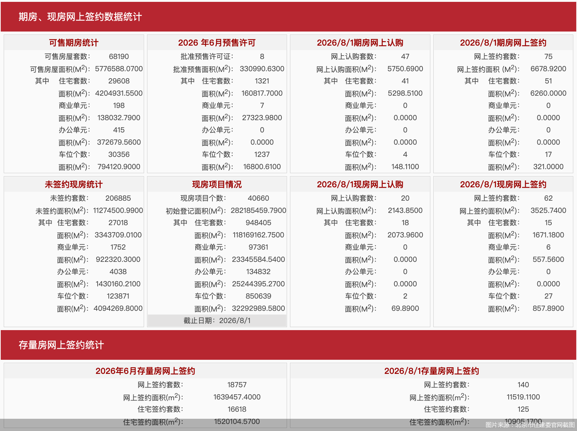Click the value 68190 for 可售房屋套数
The width and height of the screenshot is (577, 431).
(119, 56)
